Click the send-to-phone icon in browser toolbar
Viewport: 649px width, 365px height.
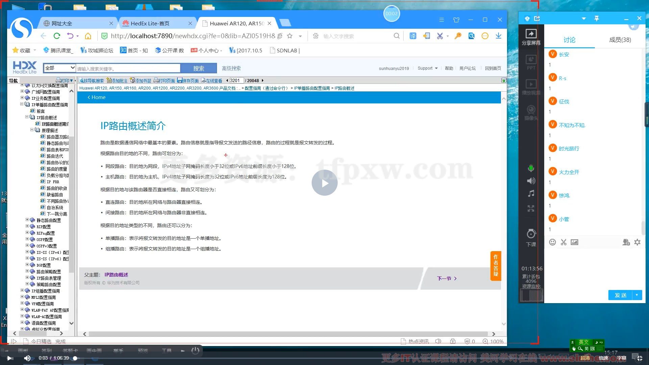click(426, 36)
